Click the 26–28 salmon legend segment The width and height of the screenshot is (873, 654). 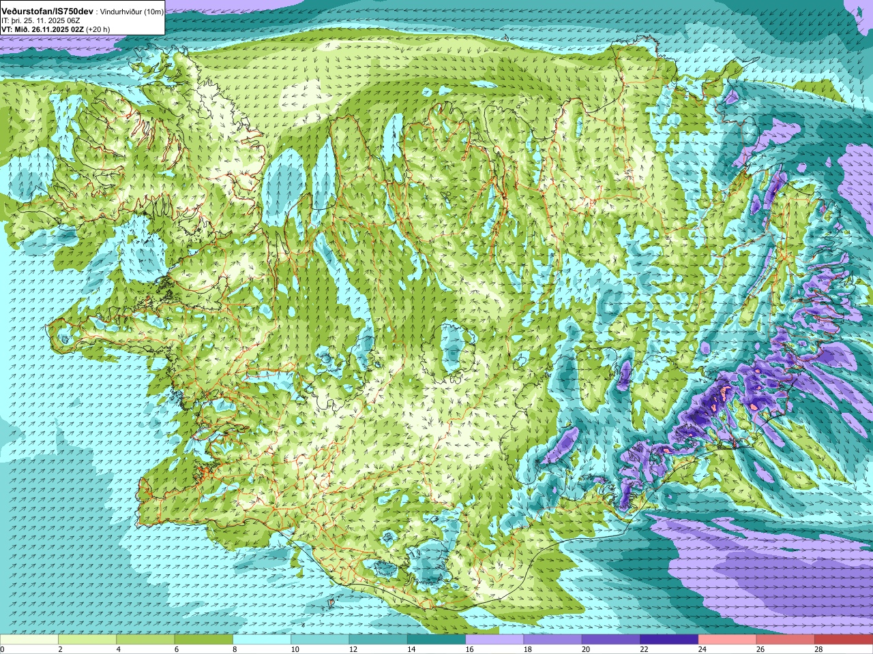[x=786, y=640]
